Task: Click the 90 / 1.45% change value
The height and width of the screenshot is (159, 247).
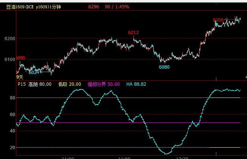Action: click(118, 7)
